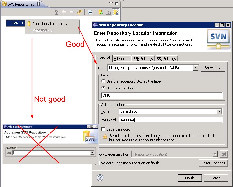
Task: Open the User dropdown list
Action: 219,111
